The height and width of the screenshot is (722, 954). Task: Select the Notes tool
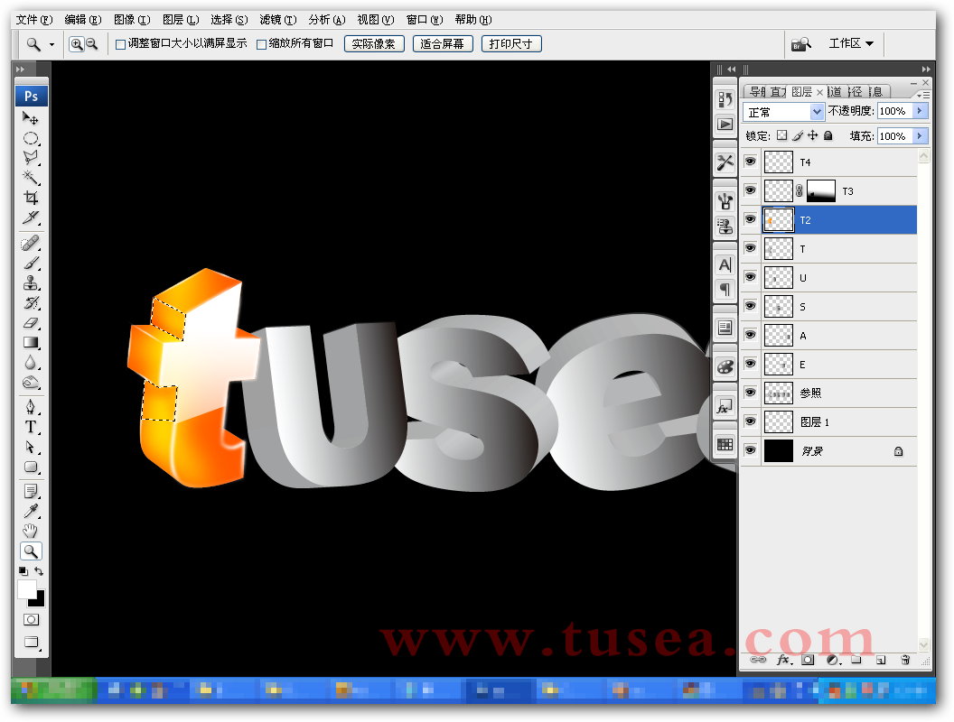click(31, 491)
